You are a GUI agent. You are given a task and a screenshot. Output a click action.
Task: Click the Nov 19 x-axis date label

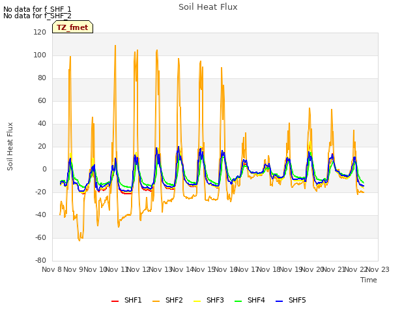coord(291,269)
